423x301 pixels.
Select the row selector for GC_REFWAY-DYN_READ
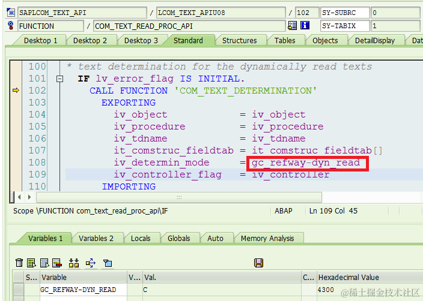pyautogui.click(x=19, y=290)
